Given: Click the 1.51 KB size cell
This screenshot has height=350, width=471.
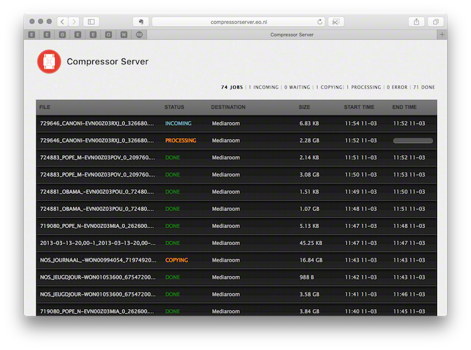Looking at the screenshot, I should (x=309, y=192).
